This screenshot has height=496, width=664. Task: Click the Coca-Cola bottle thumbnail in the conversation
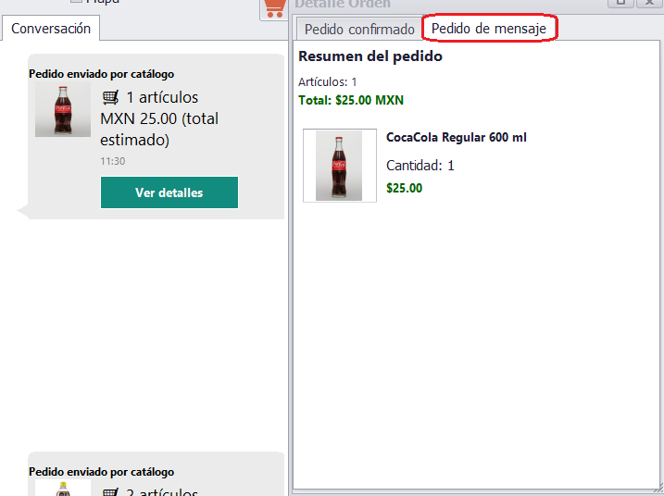tap(63, 110)
